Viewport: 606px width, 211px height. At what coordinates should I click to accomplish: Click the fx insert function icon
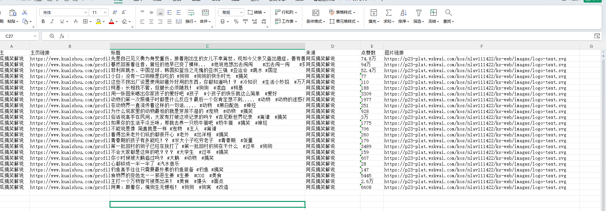[x=62, y=36]
